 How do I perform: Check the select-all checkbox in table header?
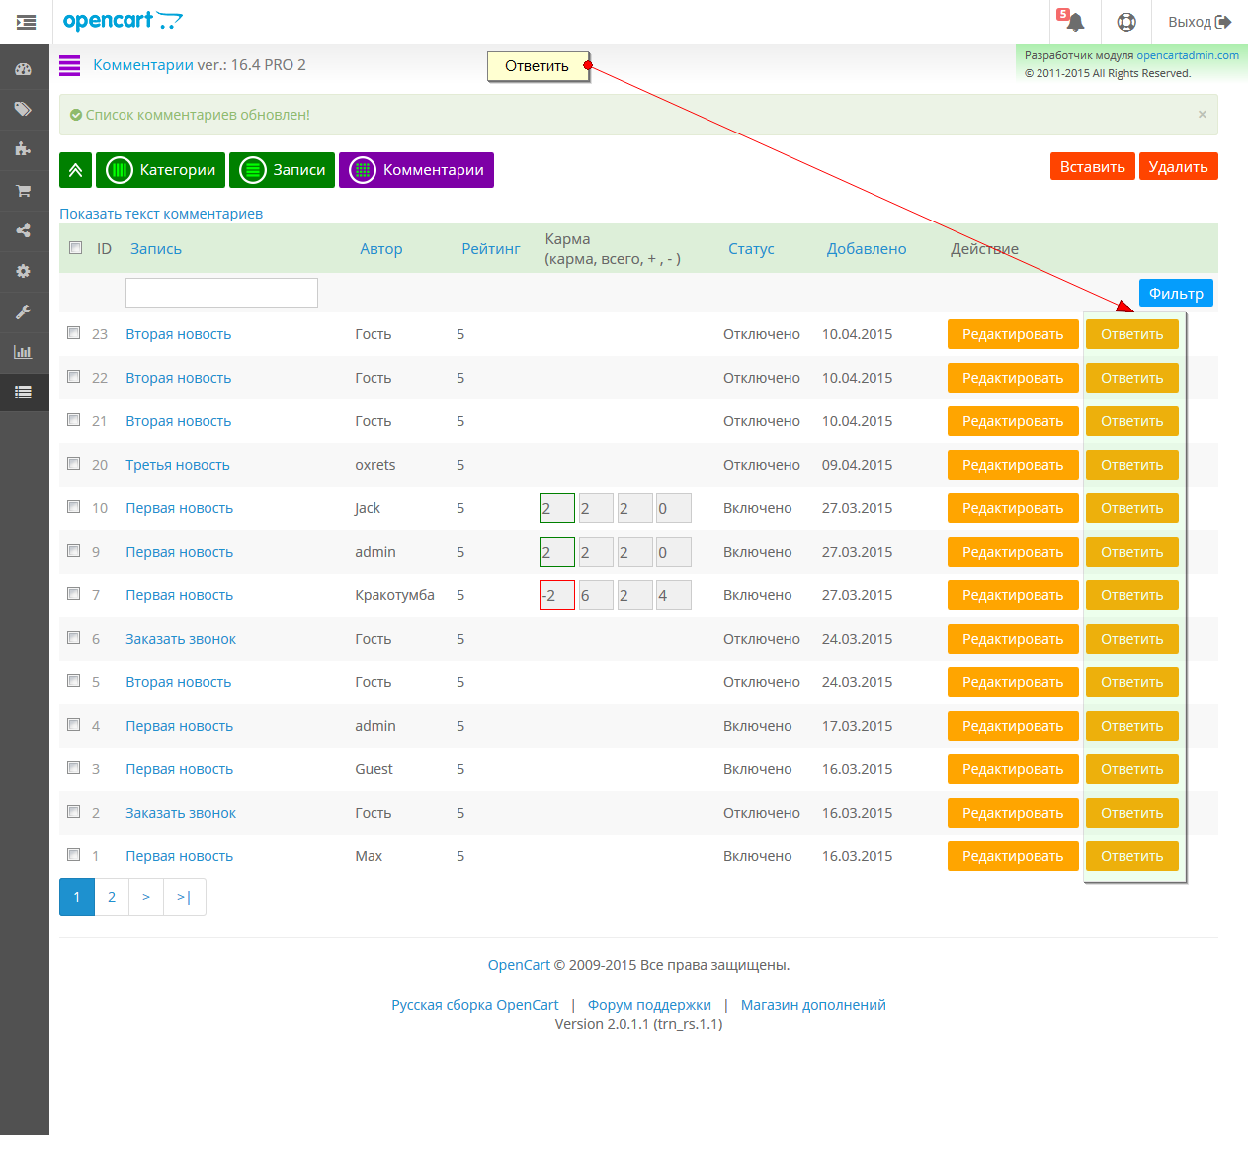tap(76, 247)
